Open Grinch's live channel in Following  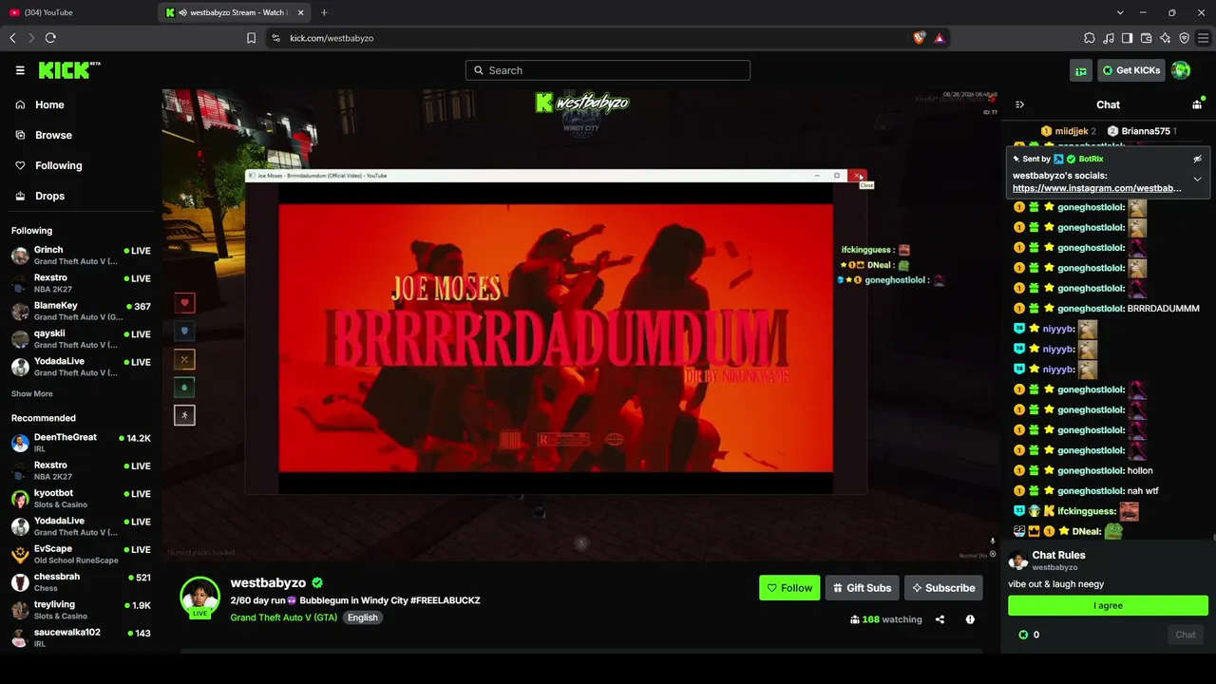click(80, 256)
